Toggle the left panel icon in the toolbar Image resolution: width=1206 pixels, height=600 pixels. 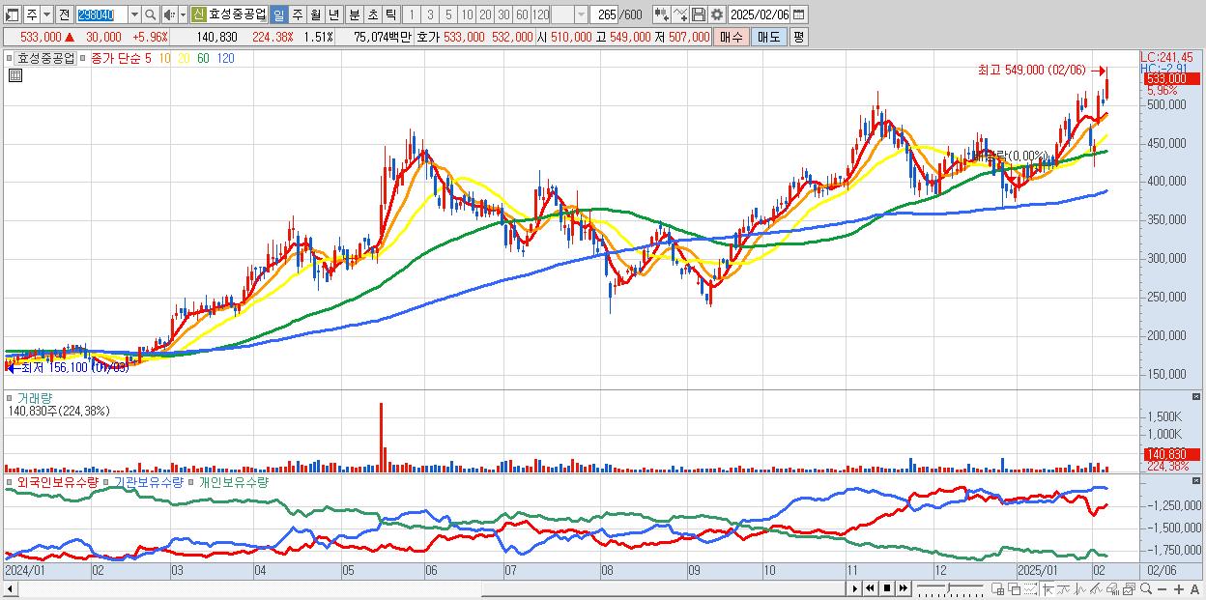[x=13, y=15]
